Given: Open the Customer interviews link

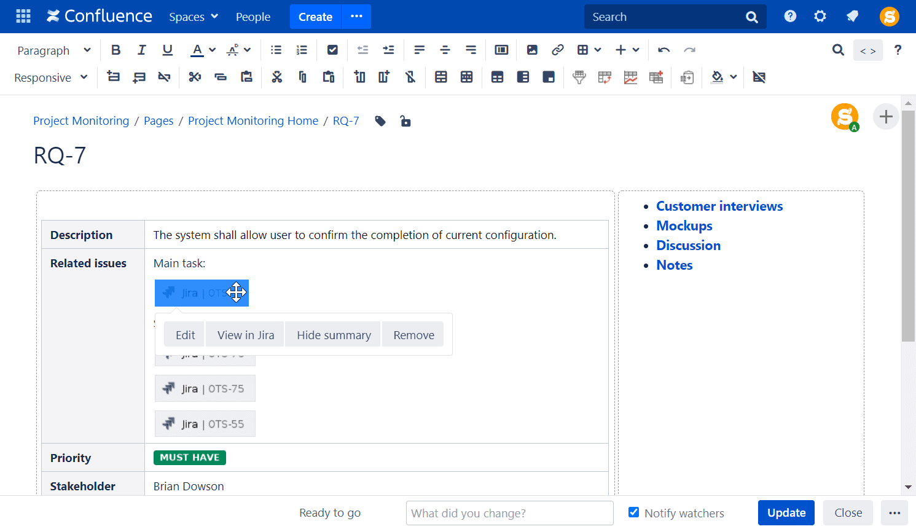Looking at the screenshot, I should 719,206.
